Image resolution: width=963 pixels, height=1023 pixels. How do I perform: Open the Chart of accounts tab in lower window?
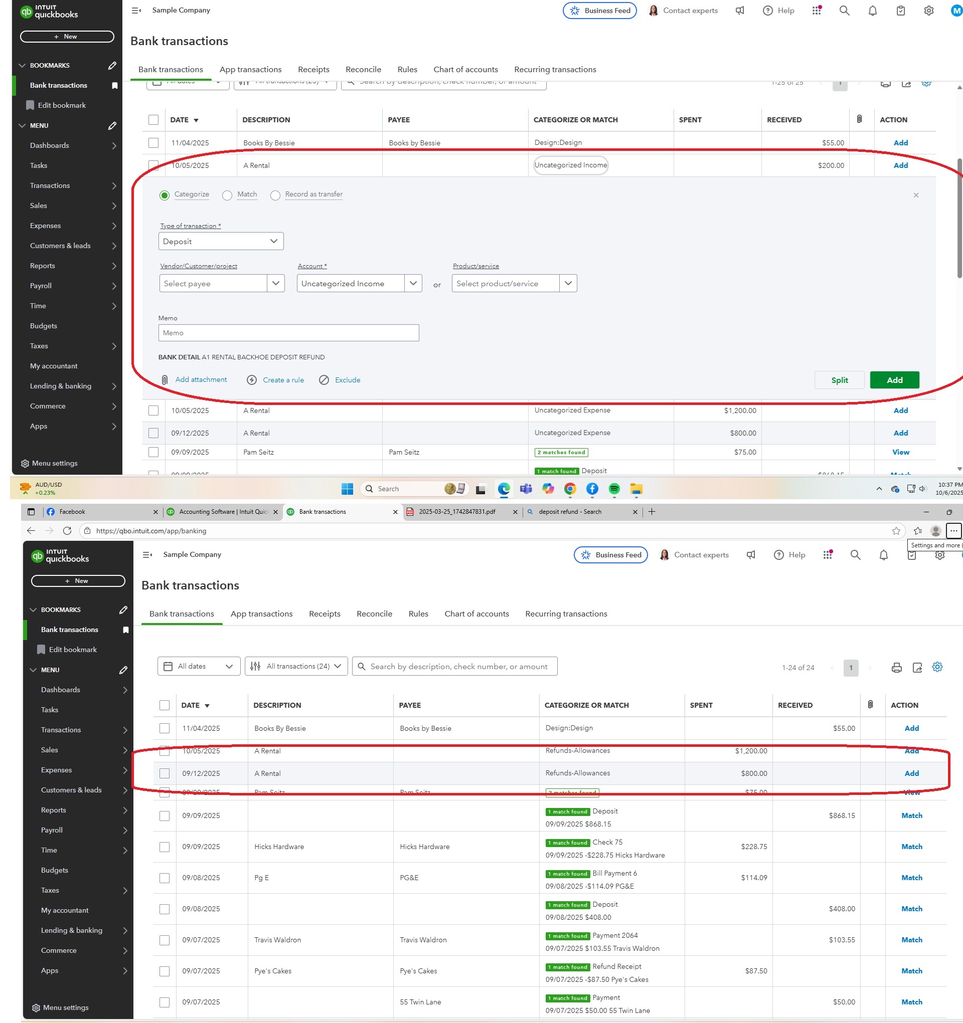point(476,613)
